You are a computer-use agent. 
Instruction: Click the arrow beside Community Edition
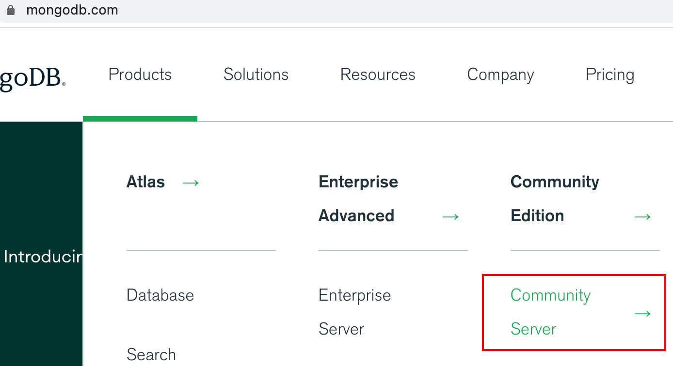coord(642,216)
